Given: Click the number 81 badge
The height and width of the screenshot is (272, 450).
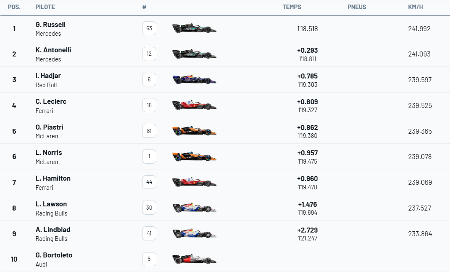Looking at the screenshot, I should (149, 131).
